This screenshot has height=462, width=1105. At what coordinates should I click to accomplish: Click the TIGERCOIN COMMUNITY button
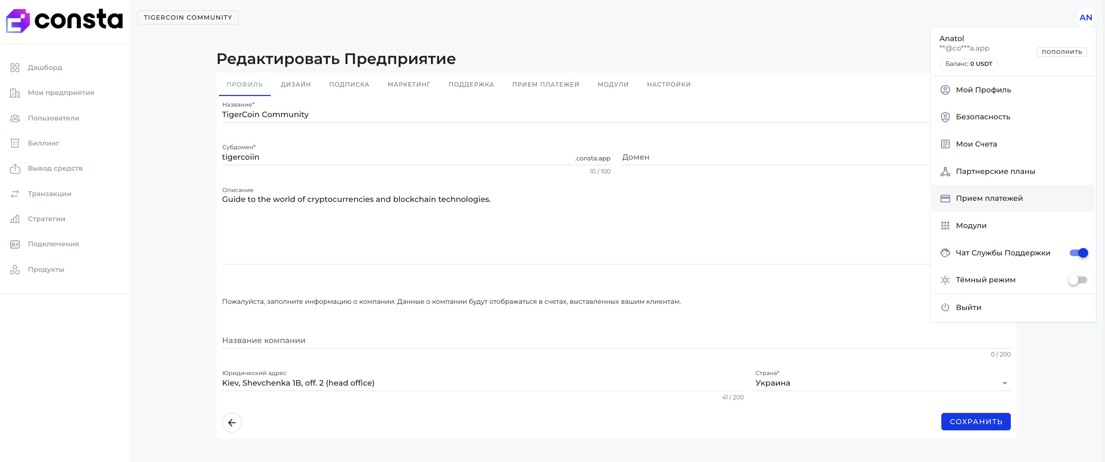(x=188, y=17)
